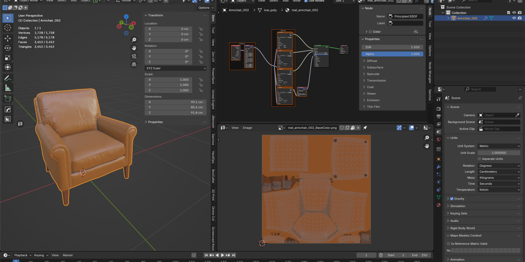Enable the Separate Units checkbox
The height and width of the screenshot is (262, 525).
pyautogui.click(x=479, y=159)
